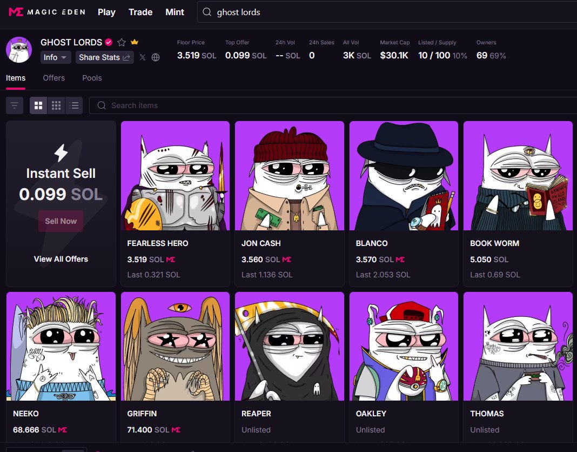Switch to list view
The height and width of the screenshot is (452, 577).
point(74,106)
